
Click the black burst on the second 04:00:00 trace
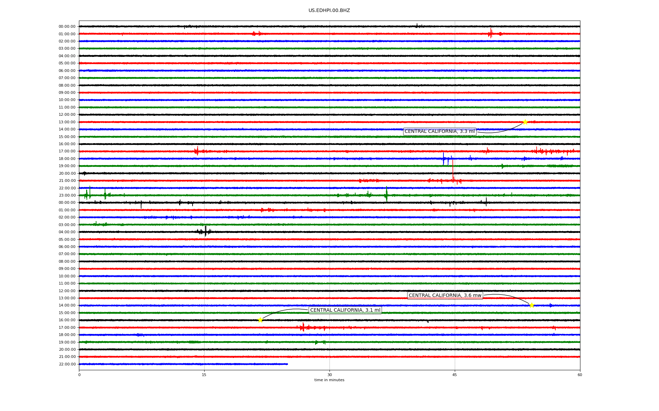click(x=205, y=232)
